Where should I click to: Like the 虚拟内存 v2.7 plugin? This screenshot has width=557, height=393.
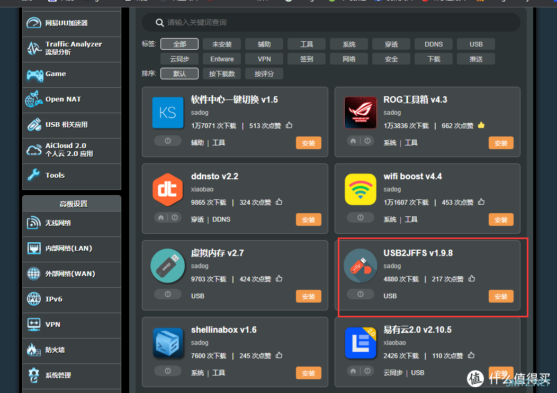pos(279,278)
